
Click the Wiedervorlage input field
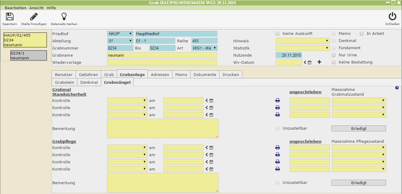[162, 62]
